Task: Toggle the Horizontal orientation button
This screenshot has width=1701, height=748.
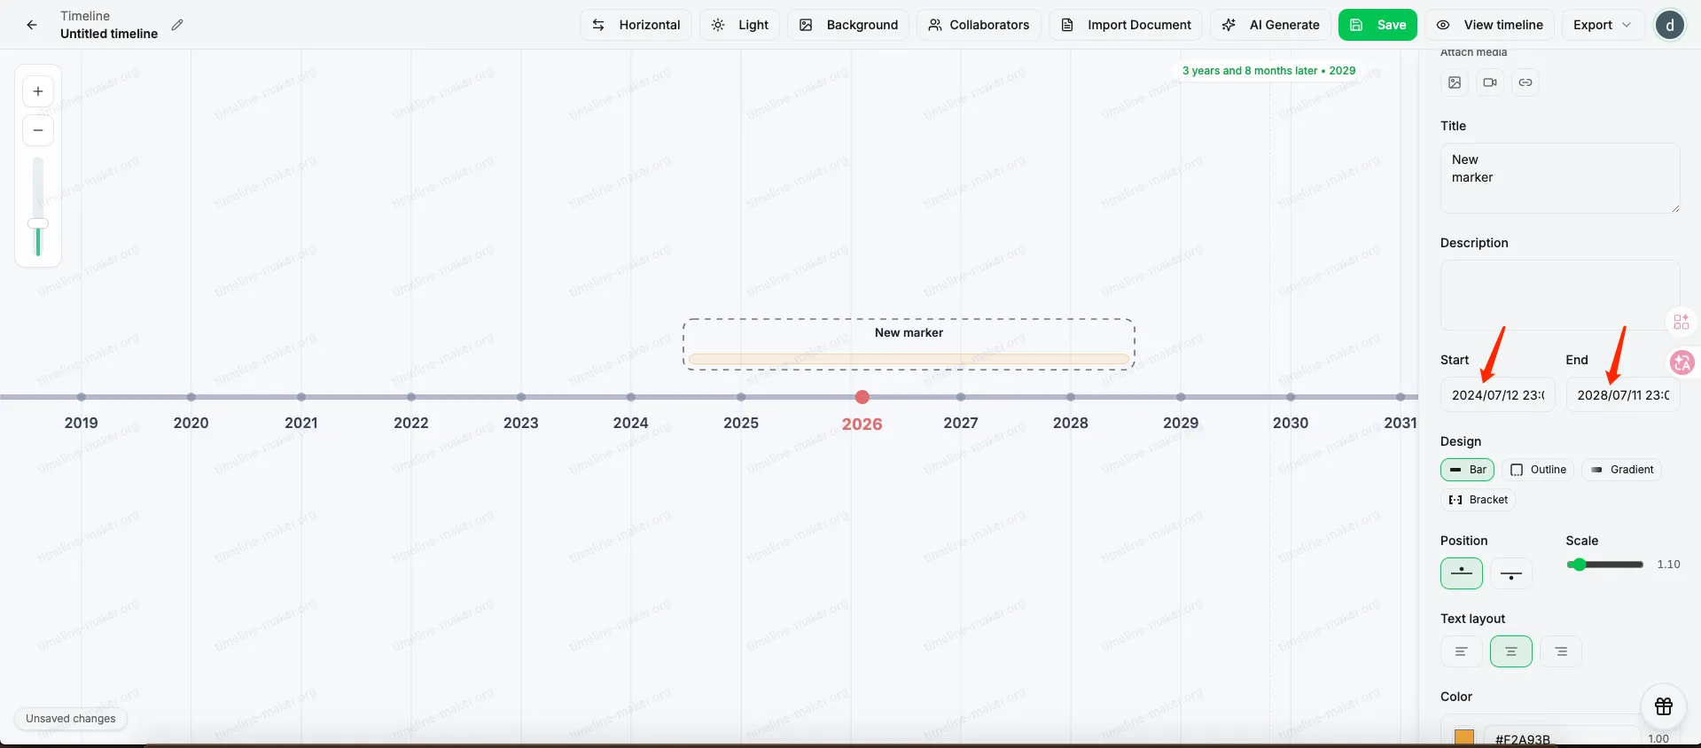Action: (636, 25)
